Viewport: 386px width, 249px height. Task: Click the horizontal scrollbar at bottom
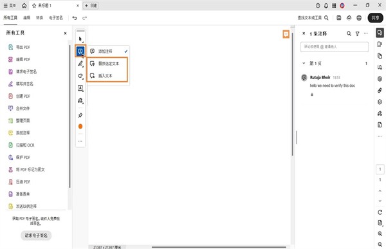click(x=219, y=247)
